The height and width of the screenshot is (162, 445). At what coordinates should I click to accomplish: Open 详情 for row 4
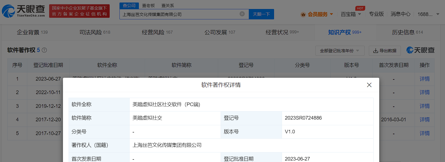coord(424,120)
